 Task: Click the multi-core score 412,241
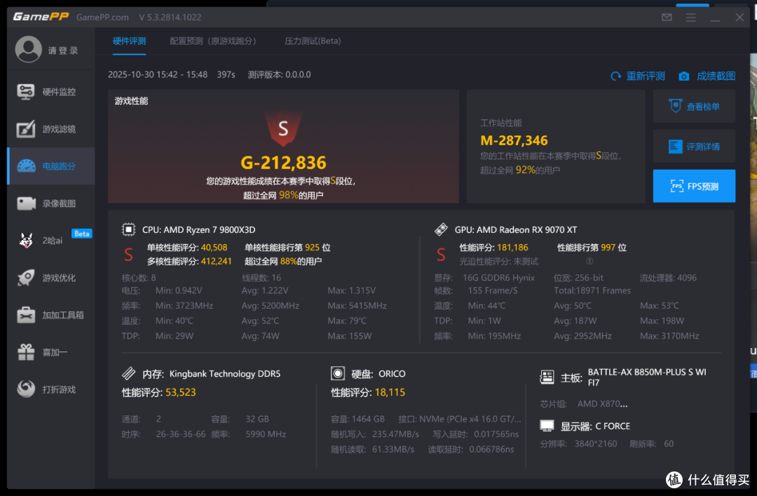(217, 262)
